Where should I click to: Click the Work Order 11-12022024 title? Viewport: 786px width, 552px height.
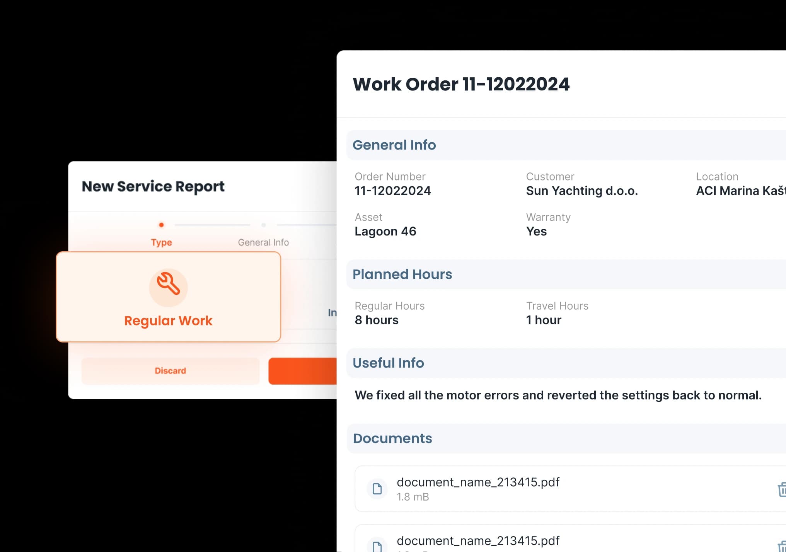click(461, 84)
